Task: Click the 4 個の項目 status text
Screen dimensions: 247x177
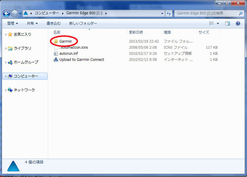Action: (x=34, y=162)
